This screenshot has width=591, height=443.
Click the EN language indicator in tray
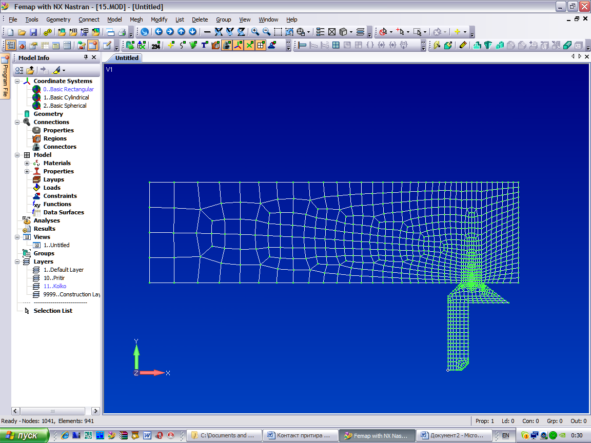point(505,435)
